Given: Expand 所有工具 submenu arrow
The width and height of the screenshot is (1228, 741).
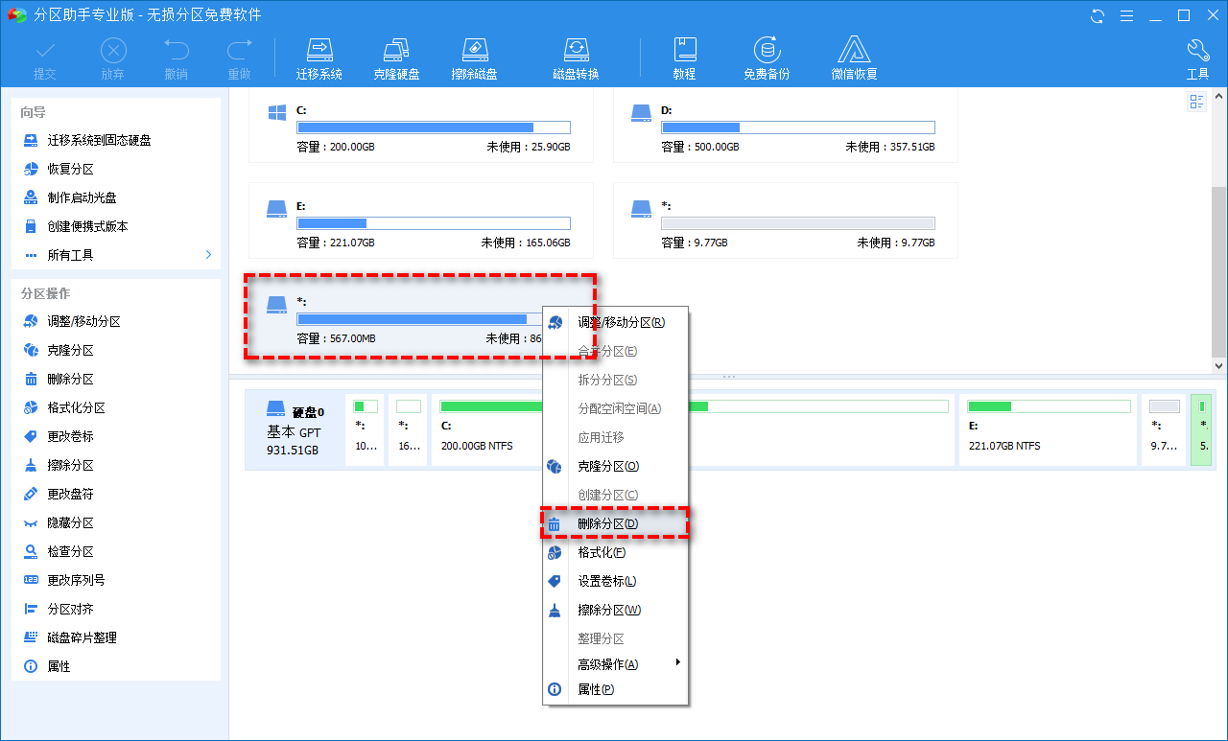Looking at the screenshot, I should (x=208, y=255).
